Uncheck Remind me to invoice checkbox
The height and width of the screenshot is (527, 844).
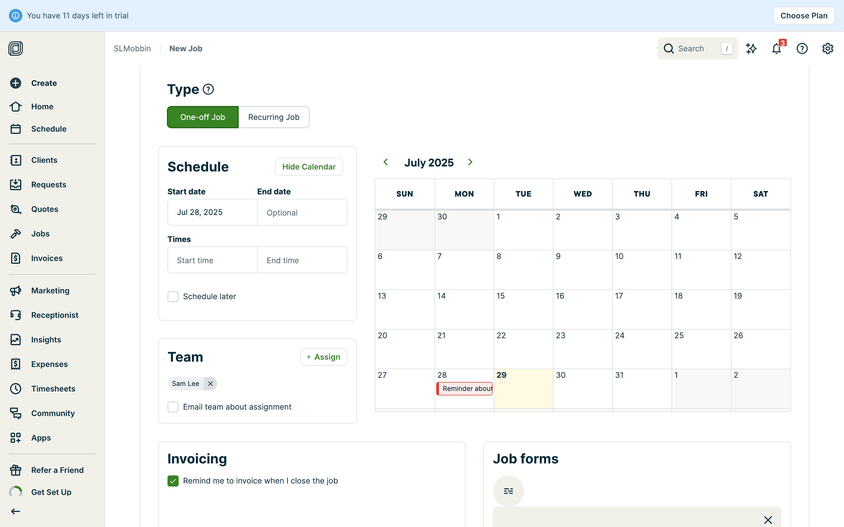(173, 481)
